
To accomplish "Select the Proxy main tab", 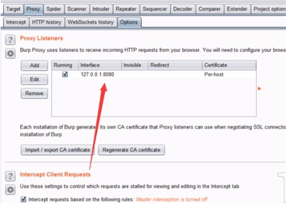I will [33, 9].
